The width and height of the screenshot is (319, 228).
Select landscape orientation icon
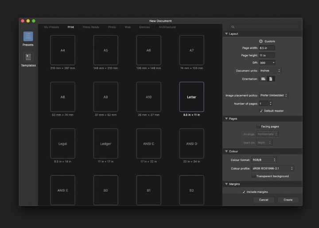point(263,79)
